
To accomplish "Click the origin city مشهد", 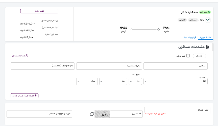I will 166,31.
